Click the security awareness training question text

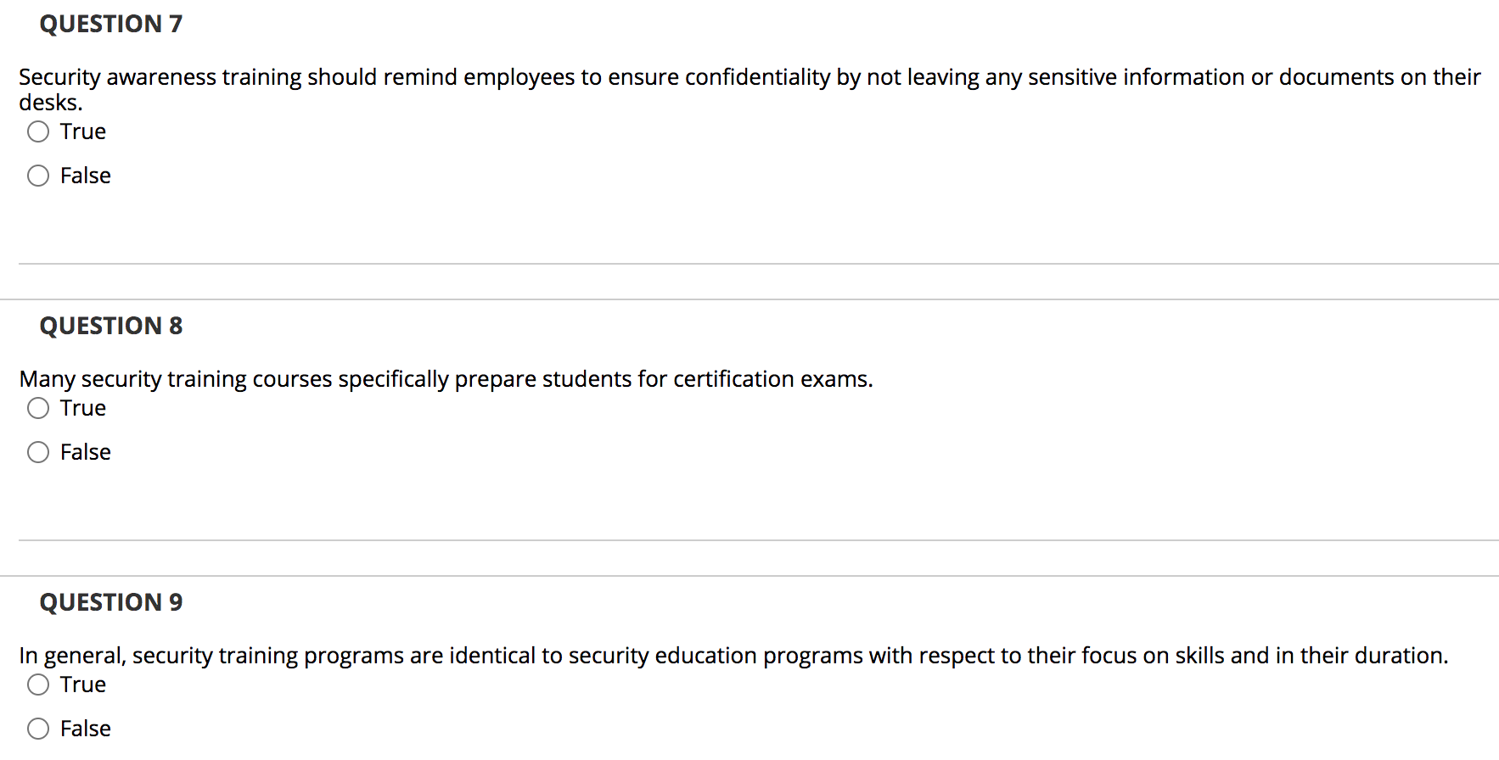click(x=749, y=89)
